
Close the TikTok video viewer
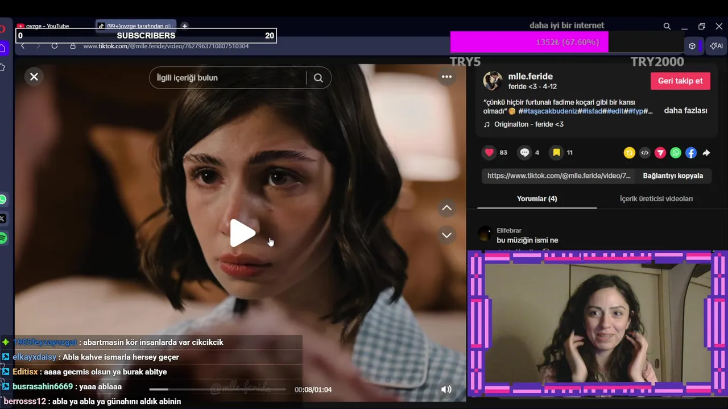[x=34, y=77]
